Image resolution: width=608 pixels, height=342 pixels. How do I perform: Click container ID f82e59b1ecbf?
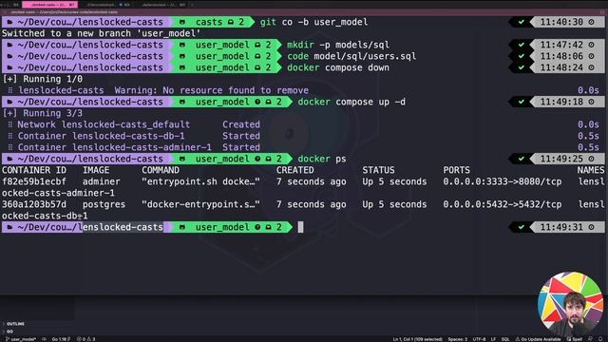click(34, 181)
